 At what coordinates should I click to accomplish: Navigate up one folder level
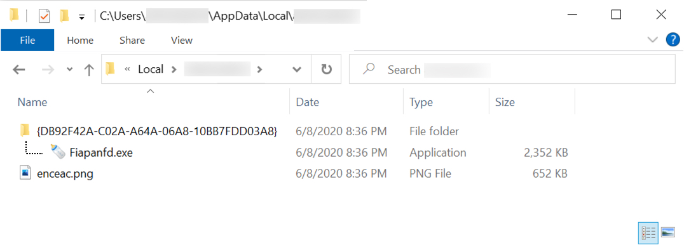[x=89, y=69]
